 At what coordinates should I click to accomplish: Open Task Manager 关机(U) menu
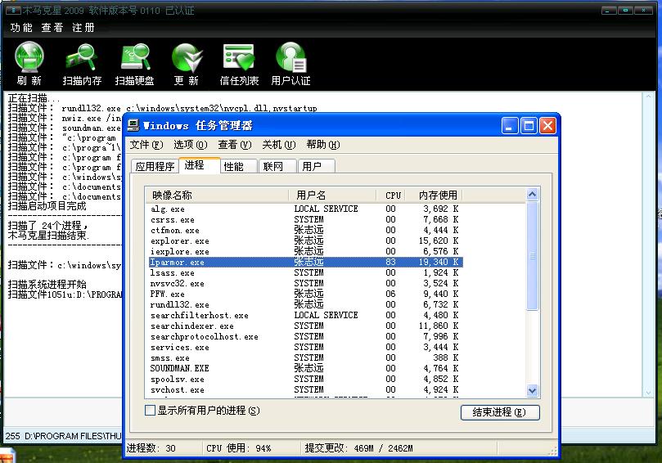pos(279,145)
